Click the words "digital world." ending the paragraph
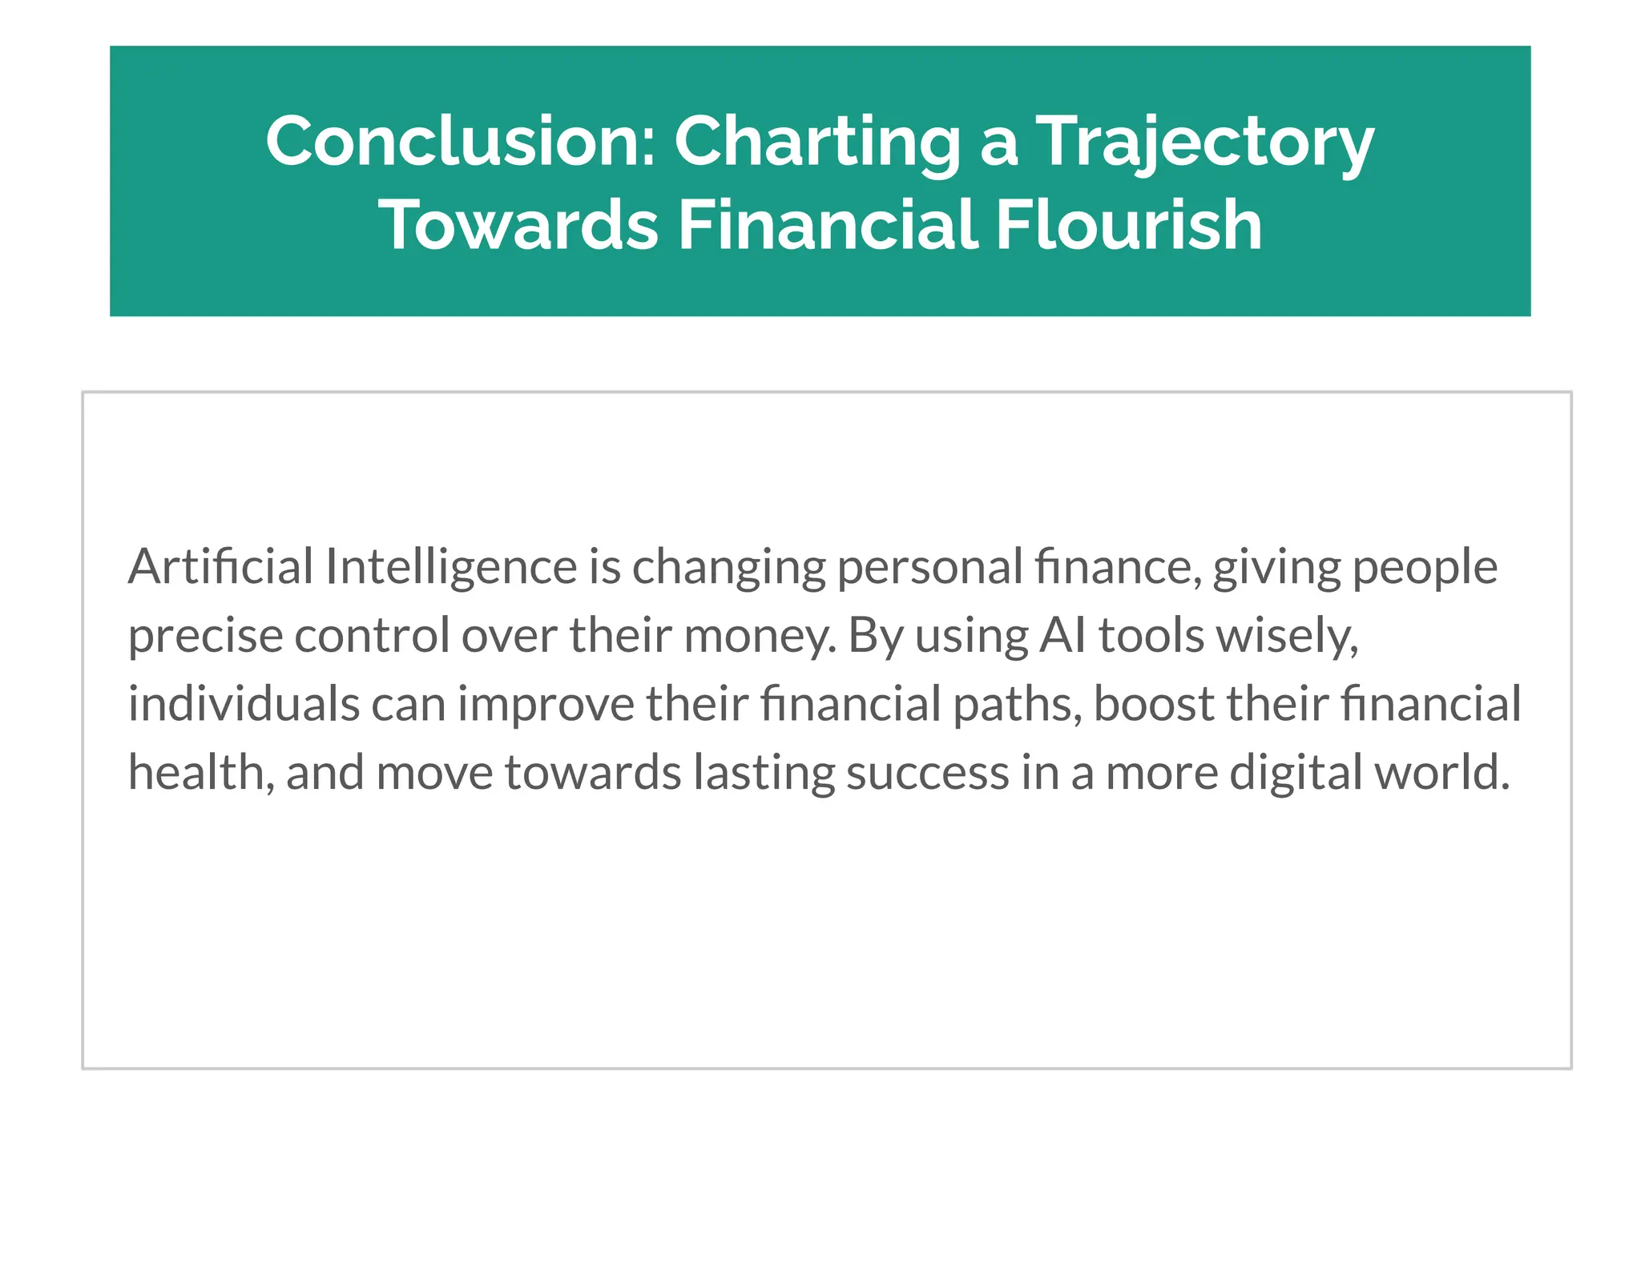This screenshot has height=1267, width=1641. click(x=1369, y=773)
